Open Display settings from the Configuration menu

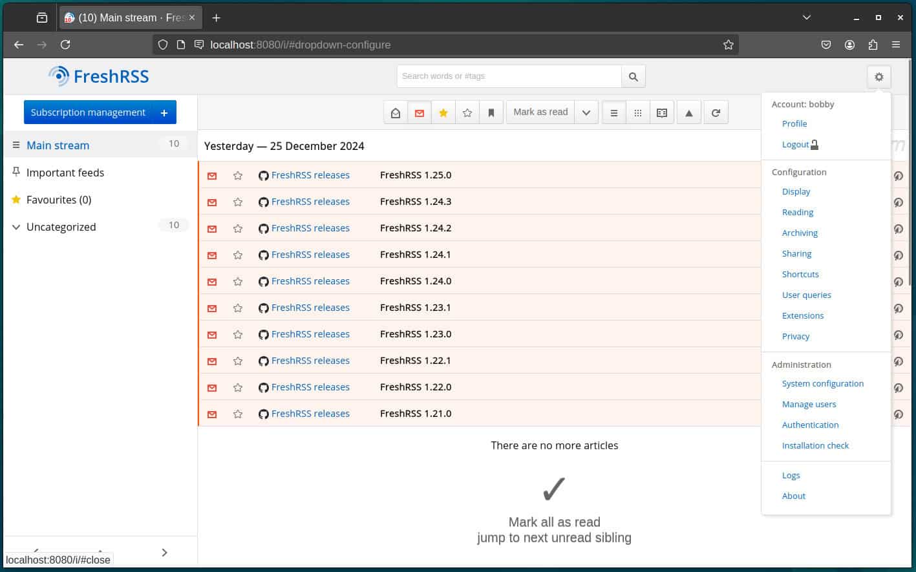point(796,191)
